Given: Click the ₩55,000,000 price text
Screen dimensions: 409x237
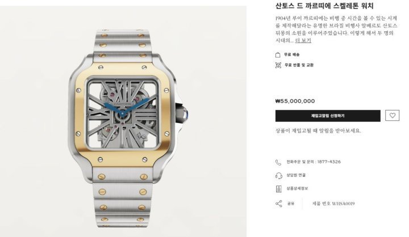Looking at the screenshot, I should tap(295, 101).
